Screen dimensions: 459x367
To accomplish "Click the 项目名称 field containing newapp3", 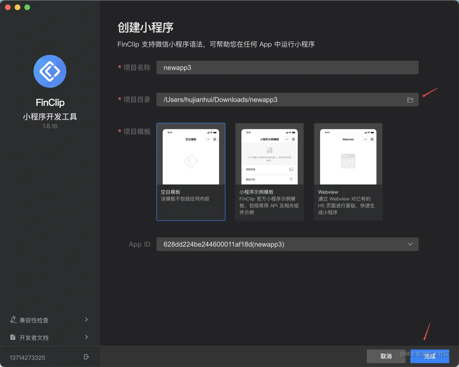I will point(287,68).
